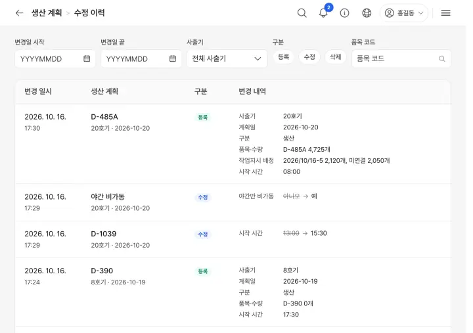This screenshot has height=333, width=473.
Task: Toggle the 수정 filter chip
Action: (x=309, y=56)
